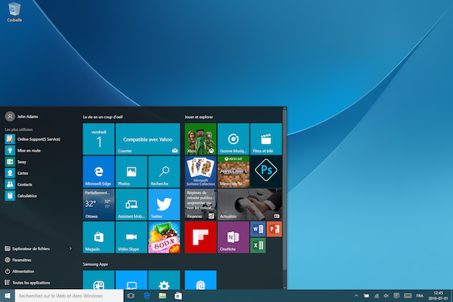Screen dimensions: 453x302
Task: Open Store from the taskbar
Action: tap(178, 296)
